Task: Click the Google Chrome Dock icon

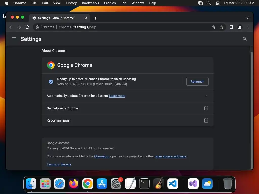Action: tap(88, 184)
